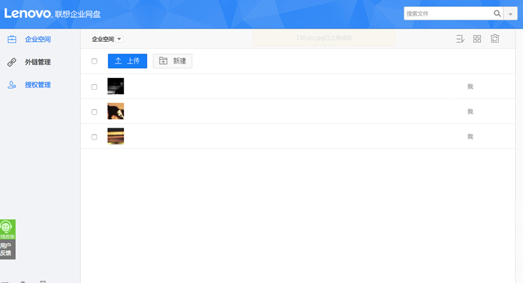
Task: Open the sort order options icon
Action: tap(460, 38)
